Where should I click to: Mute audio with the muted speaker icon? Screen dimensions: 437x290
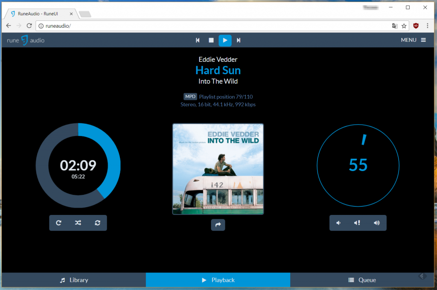click(x=338, y=223)
